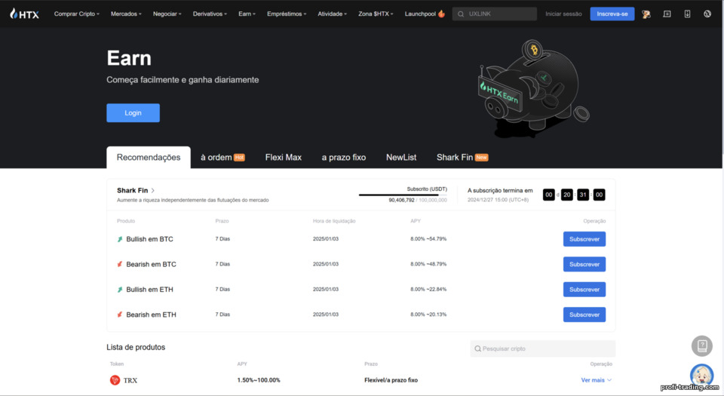
Task: Open the gift rewards icon in header
Action: click(x=646, y=14)
